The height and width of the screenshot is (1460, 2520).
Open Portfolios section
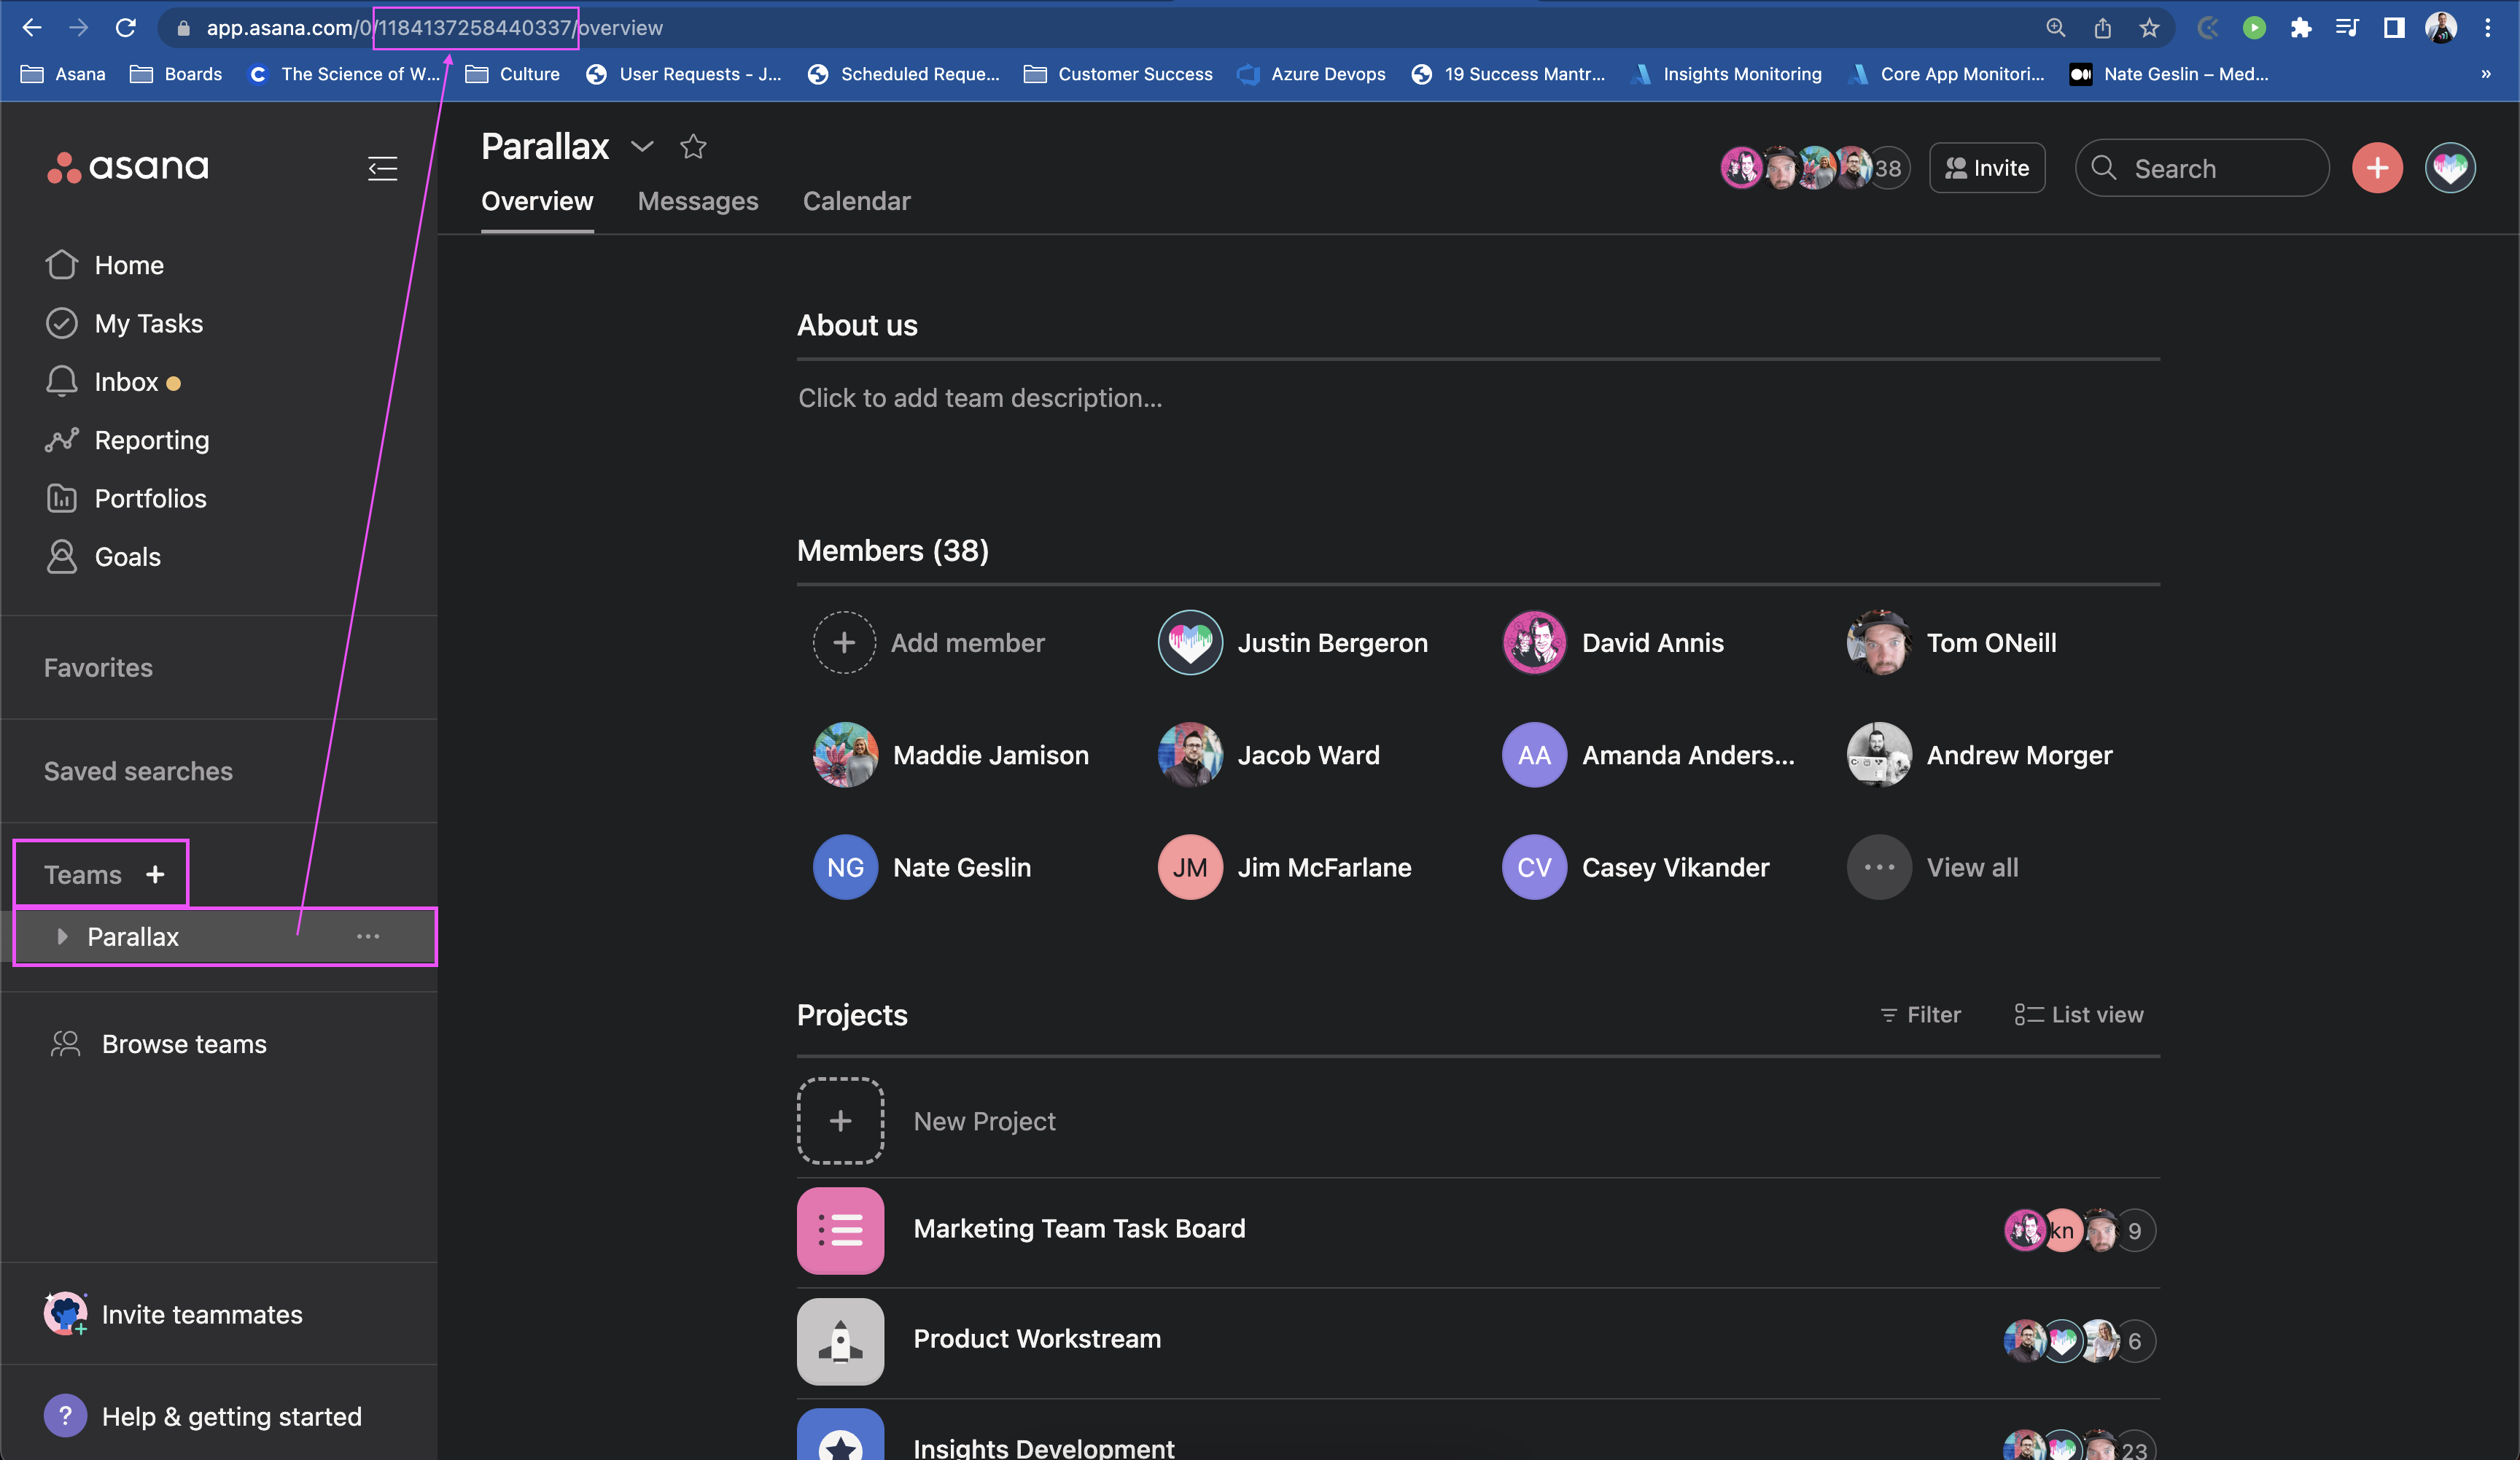126,498
